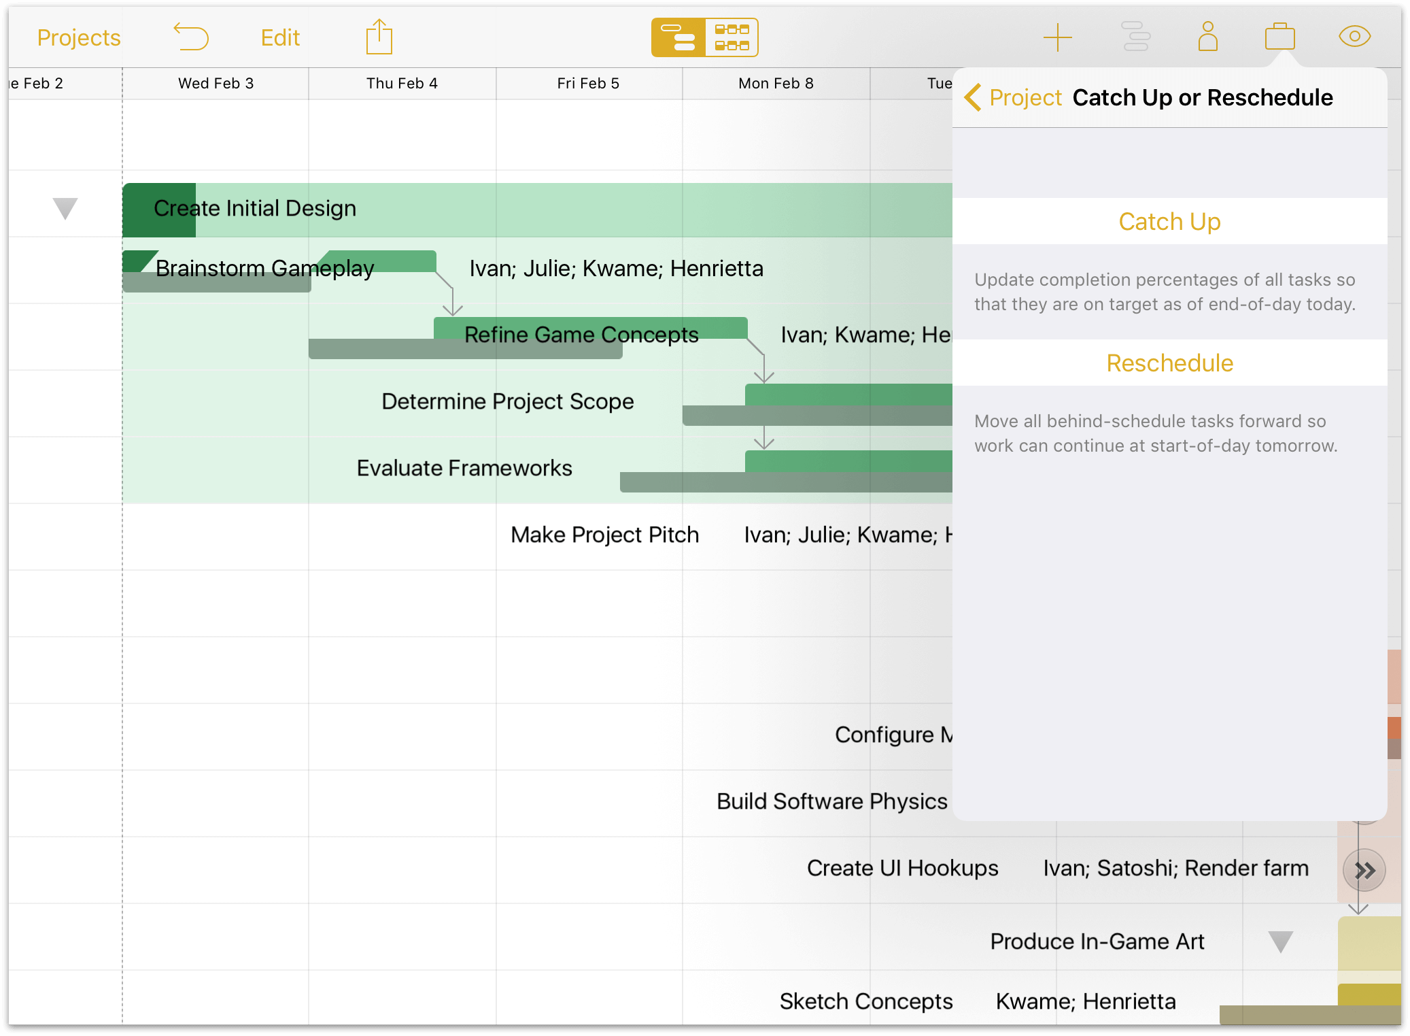Screen dimensions: 1410x1036
Task: Open the view options eye icon
Action: point(1354,36)
